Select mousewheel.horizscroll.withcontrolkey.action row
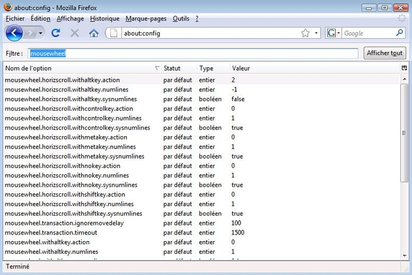This screenshot has height=275, width=412. click(202, 108)
